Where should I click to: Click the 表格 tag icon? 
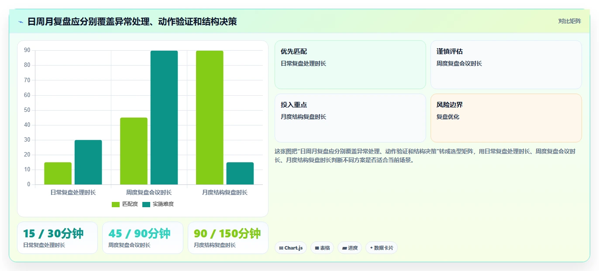point(317,248)
